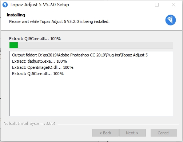Click the Cancel button
The image size is (183, 142).
(x=164, y=133)
